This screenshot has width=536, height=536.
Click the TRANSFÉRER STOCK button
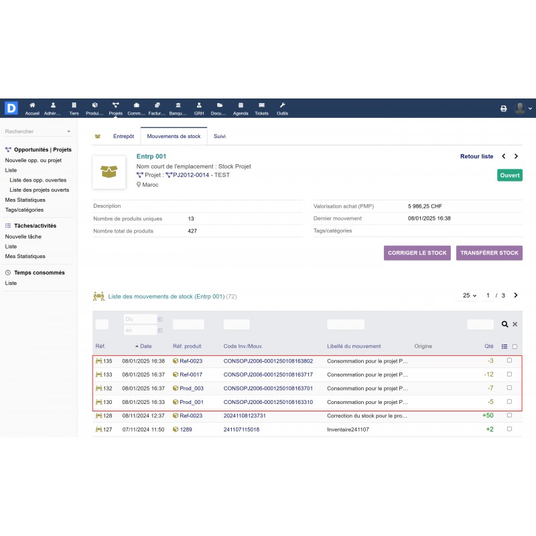pyautogui.click(x=489, y=253)
